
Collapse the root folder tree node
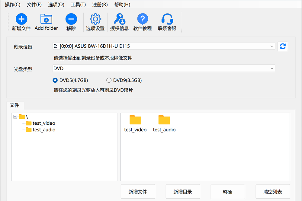pyautogui.click(x=15, y=116)
